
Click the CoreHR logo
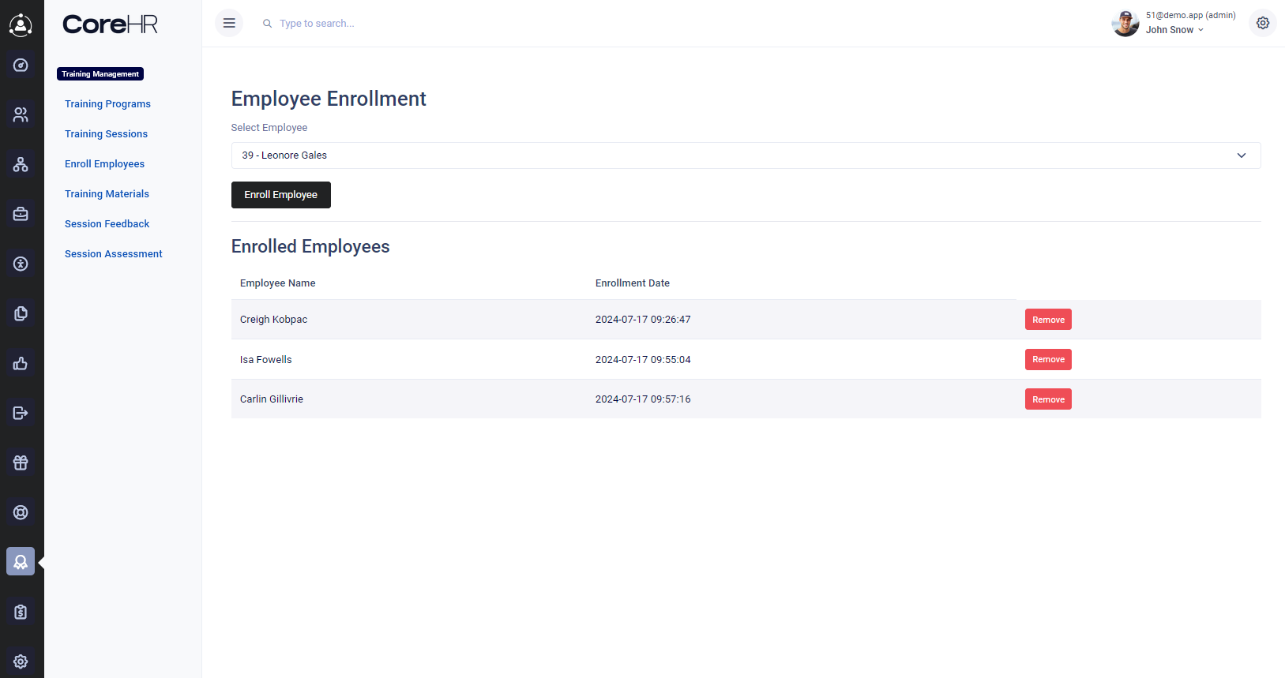pyautogui.click(x=110, y=24)
